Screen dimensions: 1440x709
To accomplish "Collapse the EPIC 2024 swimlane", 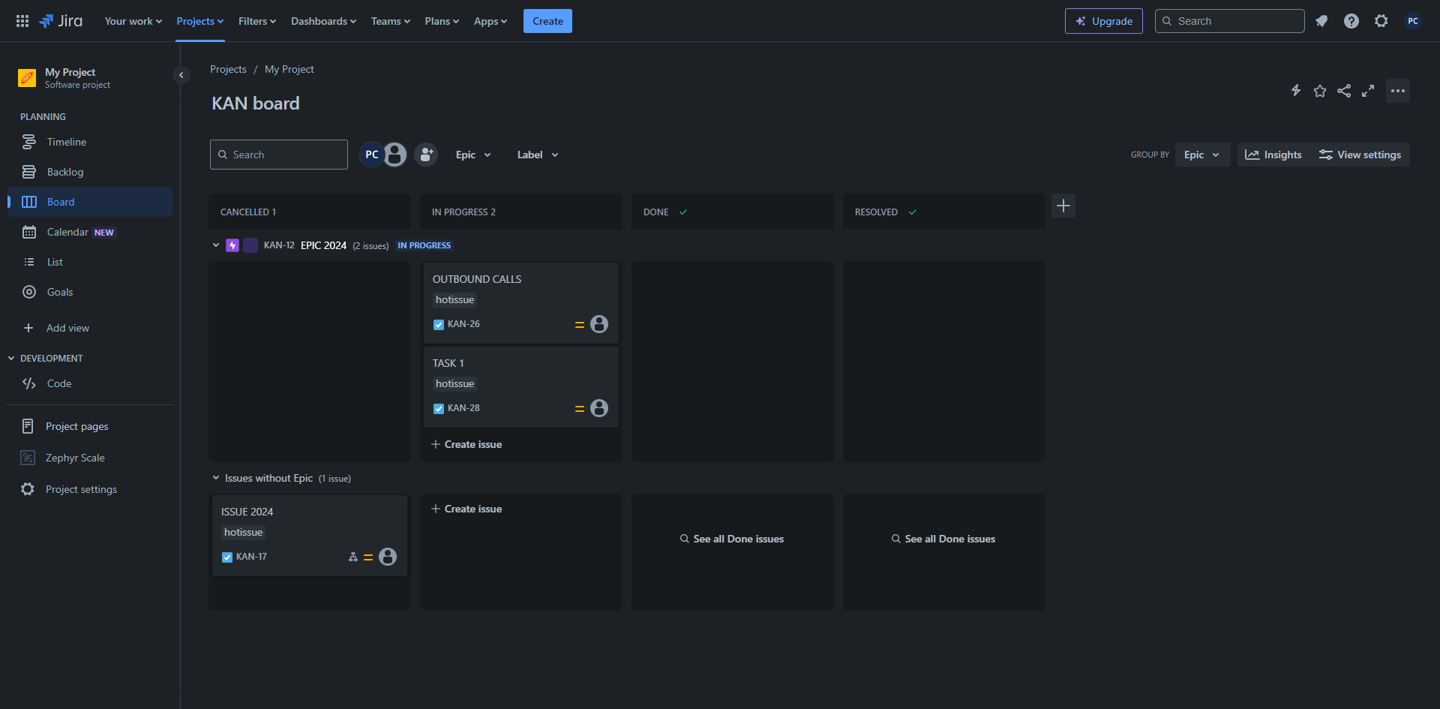I will (x=216, y=245).
